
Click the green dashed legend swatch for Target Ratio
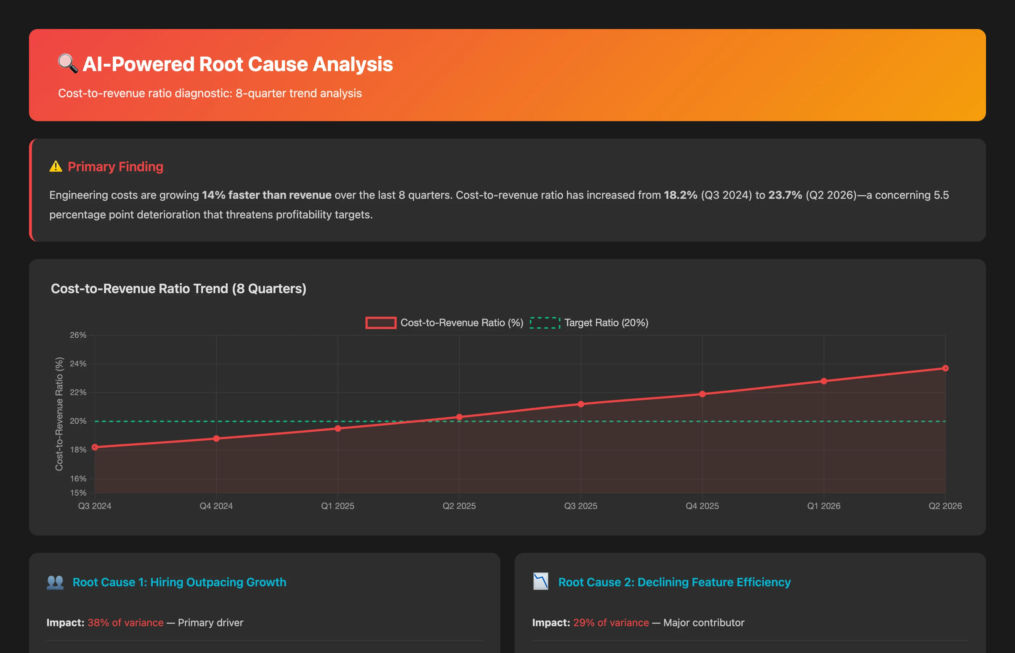click(545, 323)
